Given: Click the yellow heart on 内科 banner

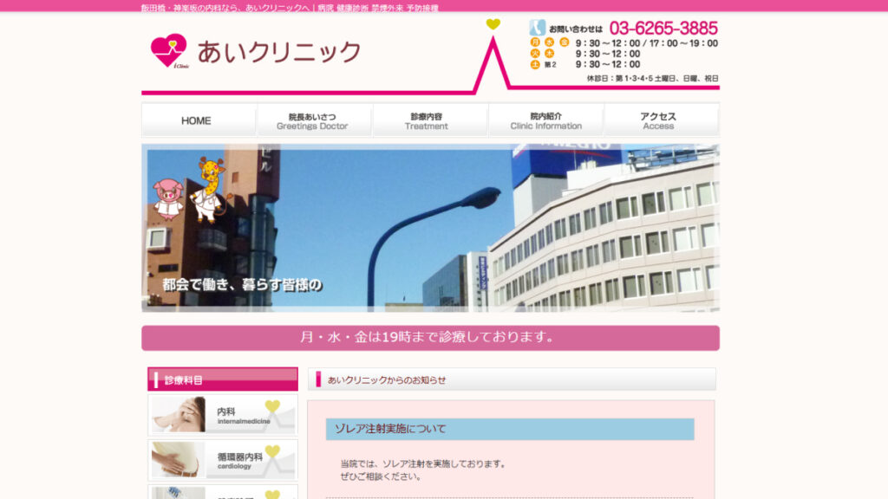Looking at the screenshot, I should 272,406.
